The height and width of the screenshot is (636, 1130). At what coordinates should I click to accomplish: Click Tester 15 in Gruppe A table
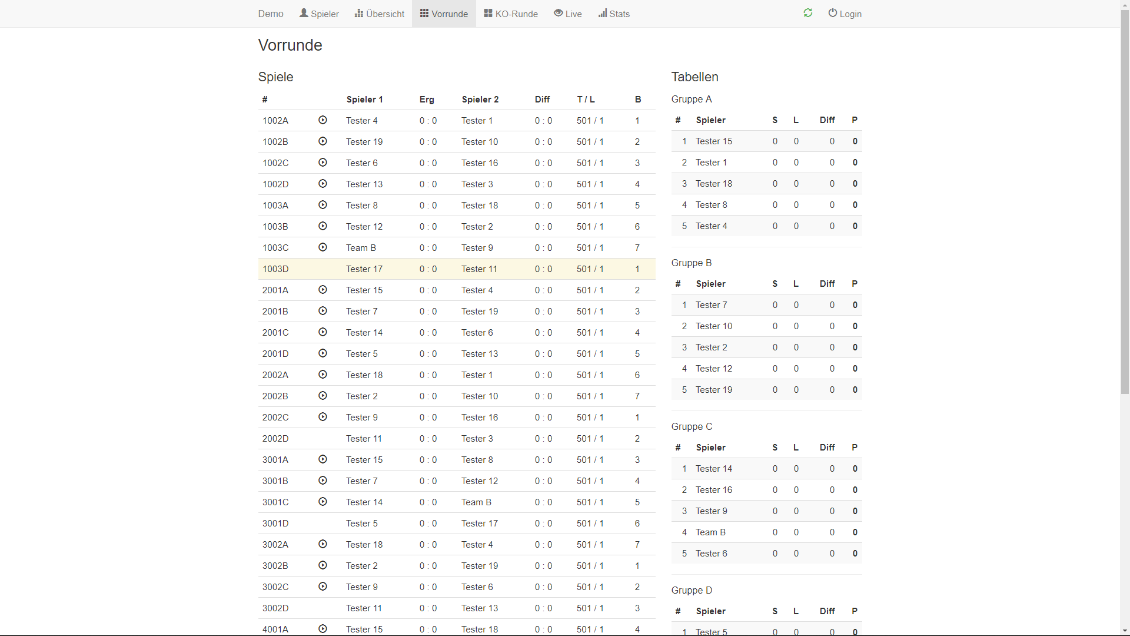(x=714, y=141)
